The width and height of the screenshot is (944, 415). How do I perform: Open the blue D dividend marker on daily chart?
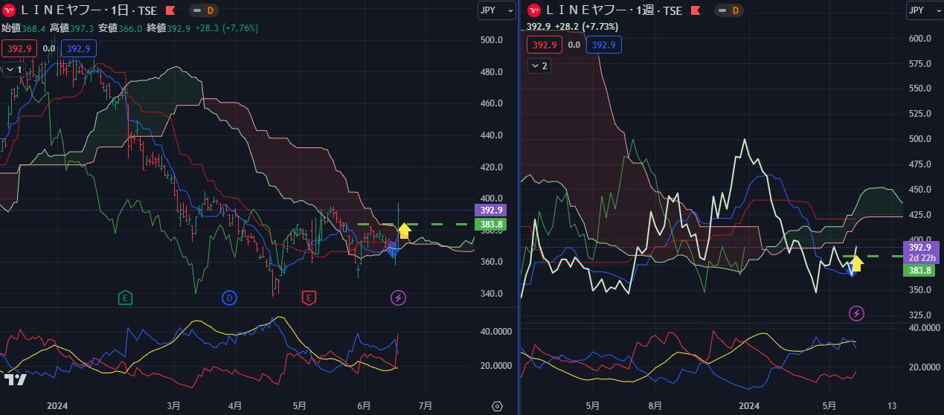[x=229, y=298]
